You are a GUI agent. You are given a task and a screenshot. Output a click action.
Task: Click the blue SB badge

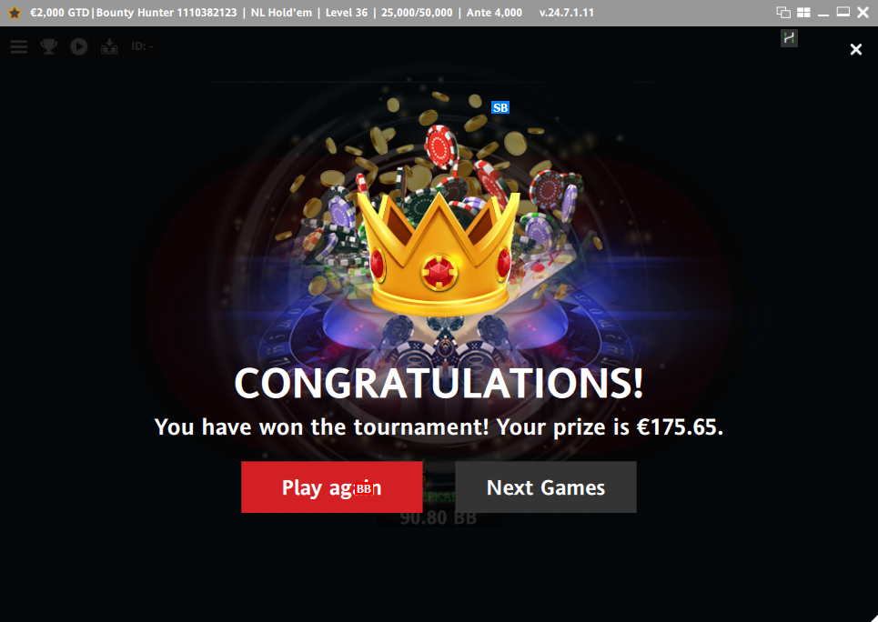pyautogui.click(x=500, y=107)
